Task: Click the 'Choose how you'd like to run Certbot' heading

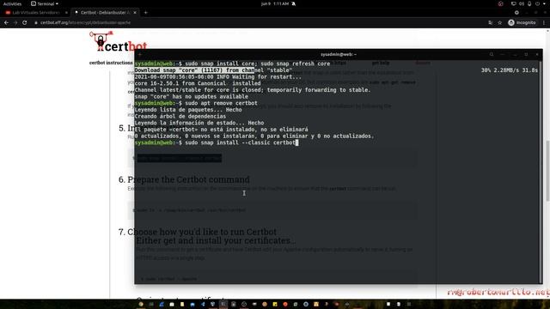Action: pos(202,232)
